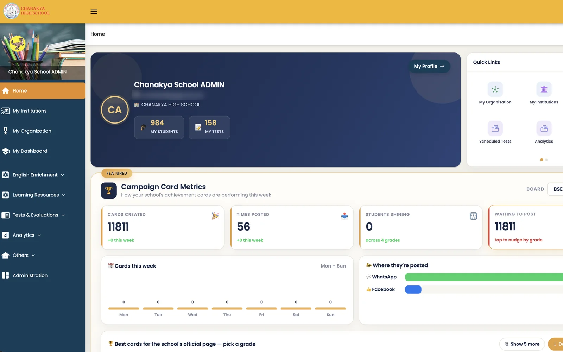Screen dimensions: 563x352
Task: Open My Organisation quick link icon
Action: coord(495,89)
